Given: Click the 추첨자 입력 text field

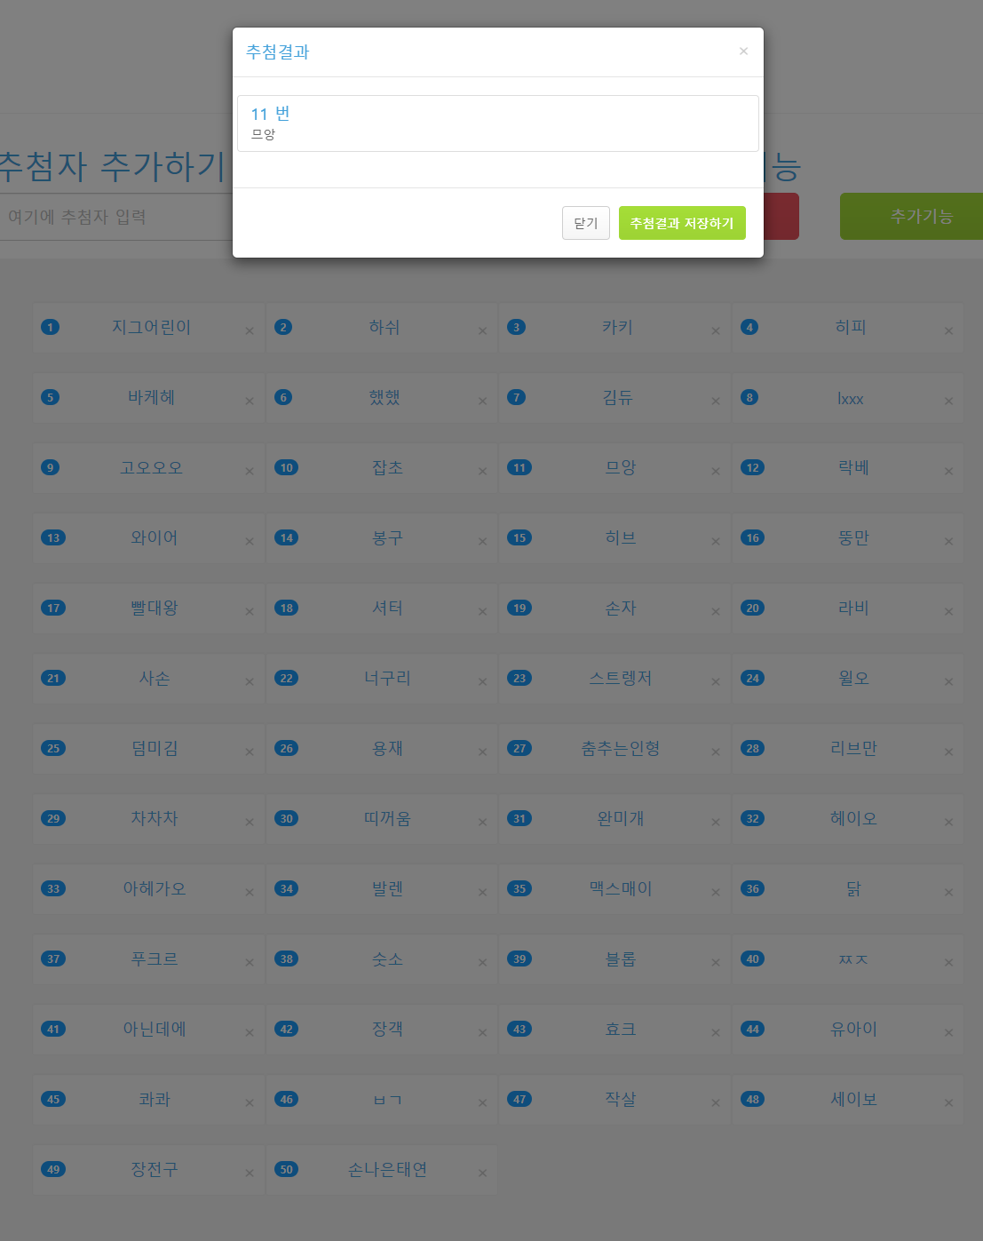Looking at the screenshot, I should coord(115,217).
